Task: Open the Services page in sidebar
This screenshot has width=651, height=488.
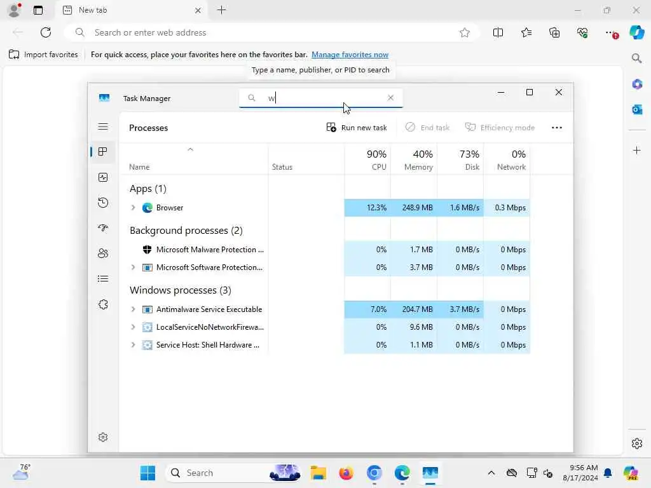Action: click(103, 304)
